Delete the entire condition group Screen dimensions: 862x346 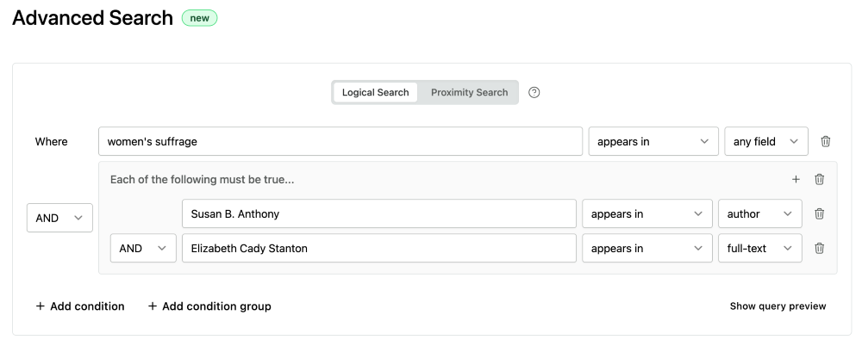pyautogui.click(x=819, y=180)
